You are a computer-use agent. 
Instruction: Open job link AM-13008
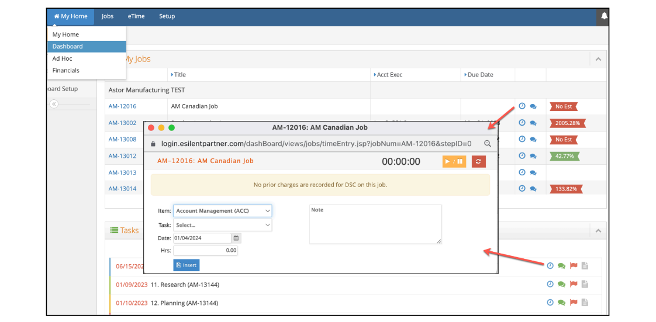(x=122, y=139)
